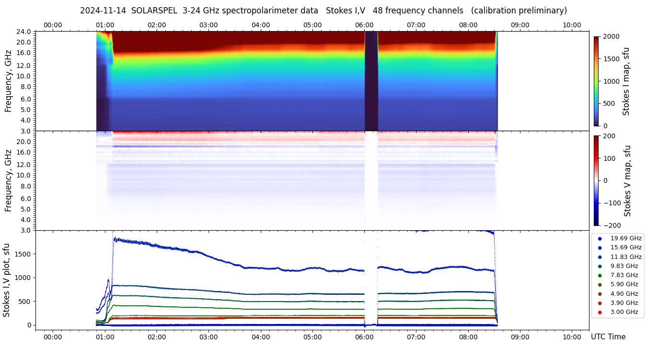
Task: Click the 3.90 GHz legend text label
Action: (x=624, y=303)
